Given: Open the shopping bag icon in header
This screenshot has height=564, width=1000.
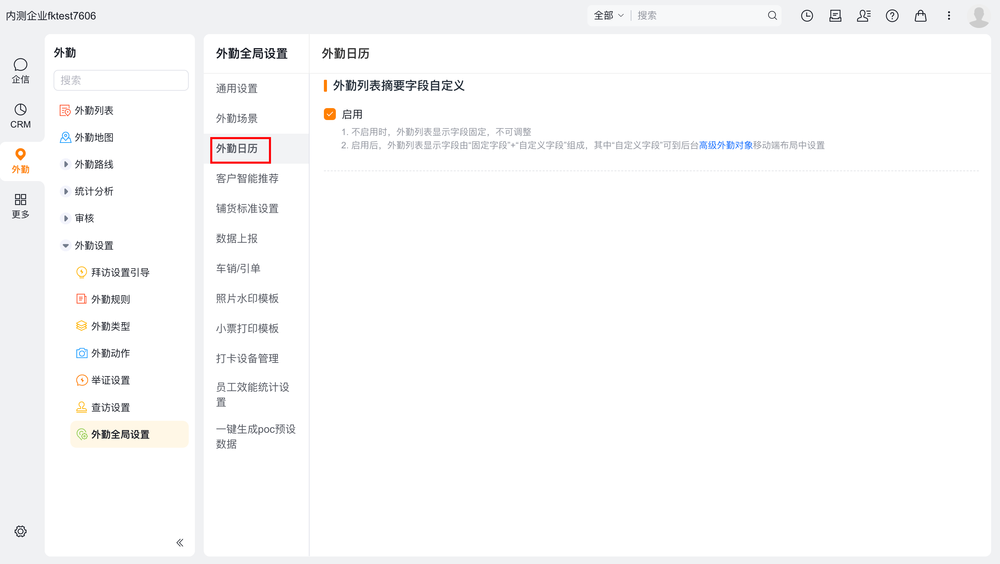Looking at the screenshot, I should pyautogui.click(x=920, y=16).
